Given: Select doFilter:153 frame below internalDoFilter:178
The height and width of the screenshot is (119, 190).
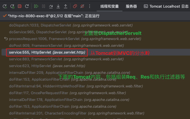Looking at the screenshot, I should coord(62,106).
